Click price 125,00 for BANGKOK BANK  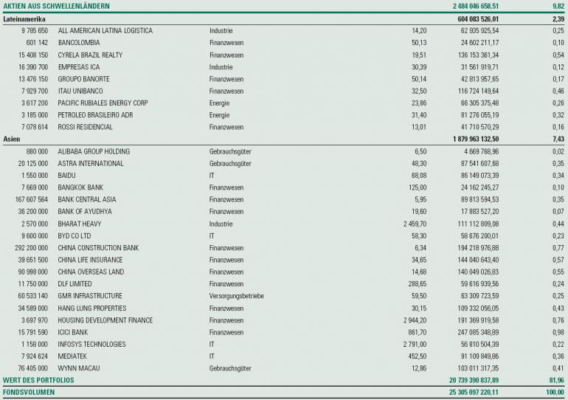[x=418, y=187]
